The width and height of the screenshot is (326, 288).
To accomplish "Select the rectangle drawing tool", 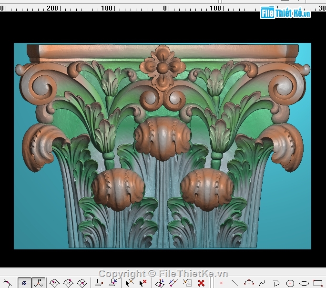I will click(x=318, y=283).
